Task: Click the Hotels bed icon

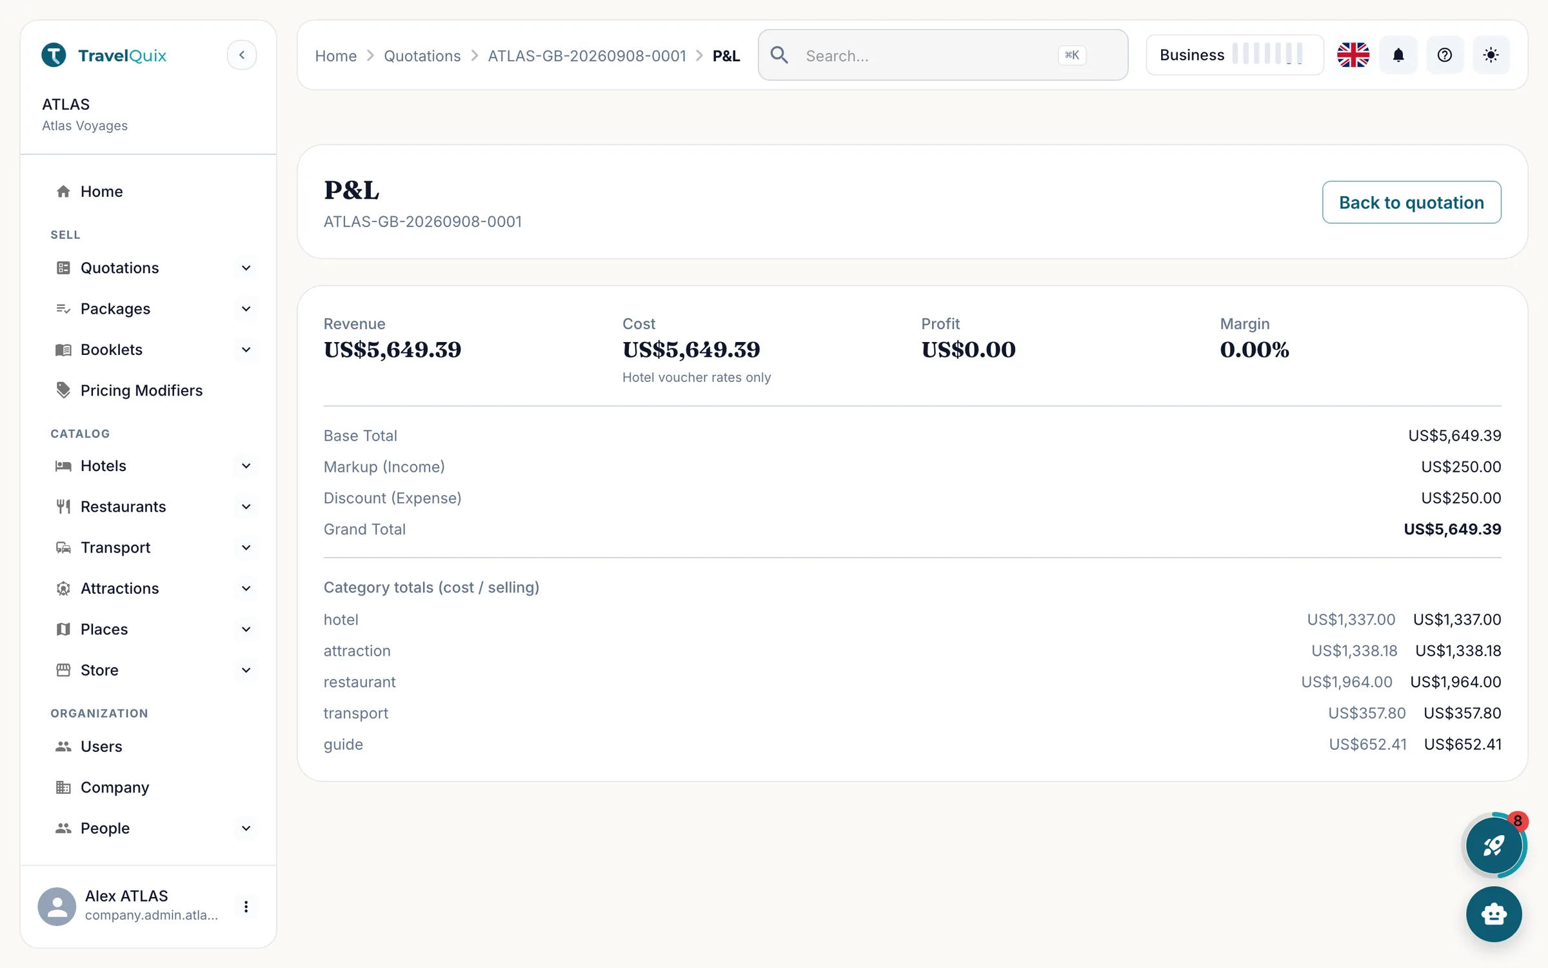Action: click(63, 466)
